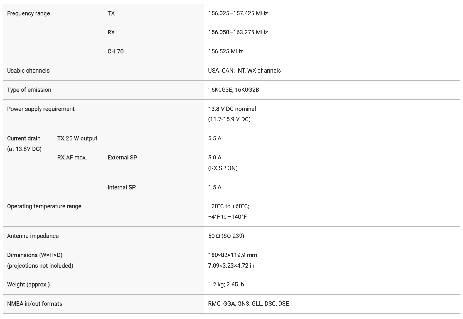This screenshot has height=319, width=463.
Task: Click the Power supply requirement label
Action: (x=41, y=109)
